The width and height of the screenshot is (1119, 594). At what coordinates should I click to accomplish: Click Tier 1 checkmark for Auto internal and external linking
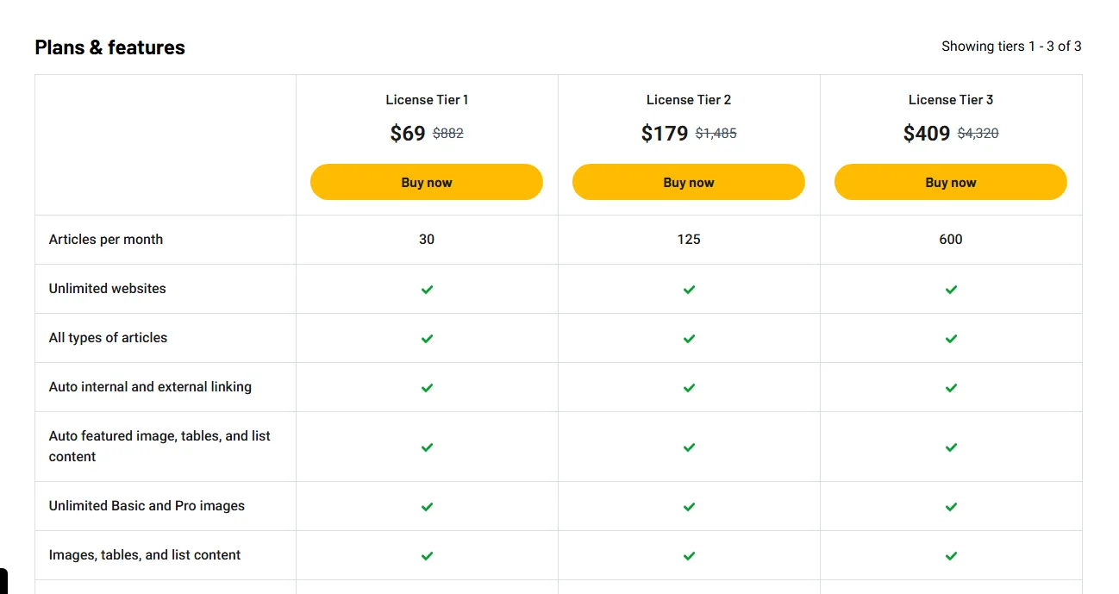pos(427,388)
